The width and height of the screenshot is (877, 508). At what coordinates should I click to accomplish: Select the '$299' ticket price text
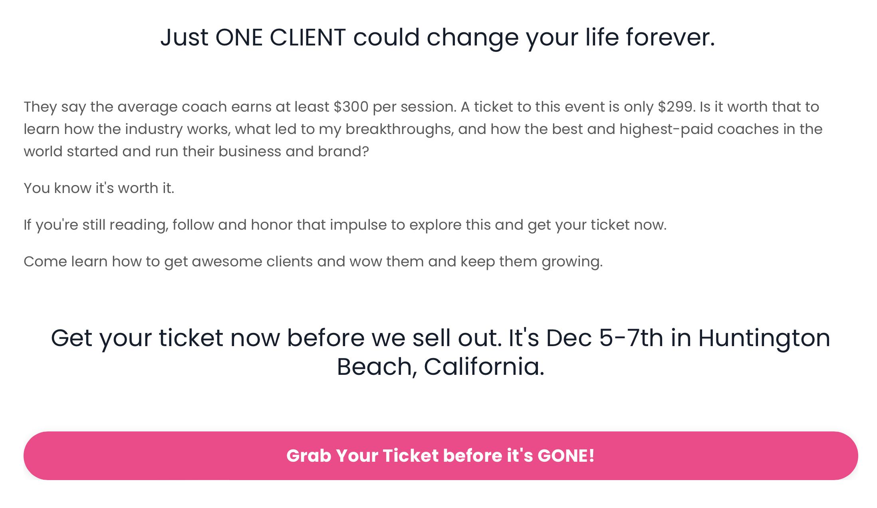pyautogui.click(x=675, y=107)
